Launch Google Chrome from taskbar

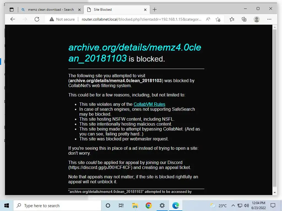148,206
